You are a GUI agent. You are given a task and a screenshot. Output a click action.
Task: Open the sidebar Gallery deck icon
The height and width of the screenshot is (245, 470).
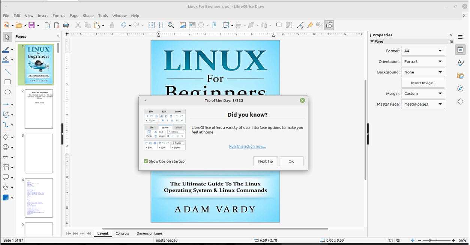460,76
